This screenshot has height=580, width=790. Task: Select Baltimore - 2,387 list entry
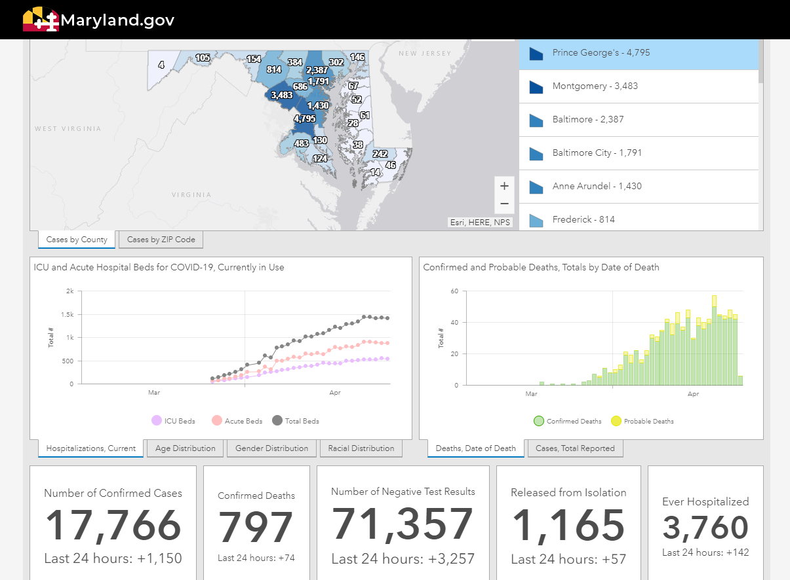(x=639, y=120)
